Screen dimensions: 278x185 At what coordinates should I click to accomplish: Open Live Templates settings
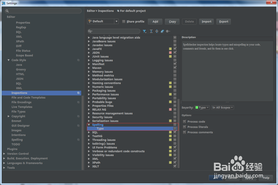pyautogui.click(x=22, y=107)
